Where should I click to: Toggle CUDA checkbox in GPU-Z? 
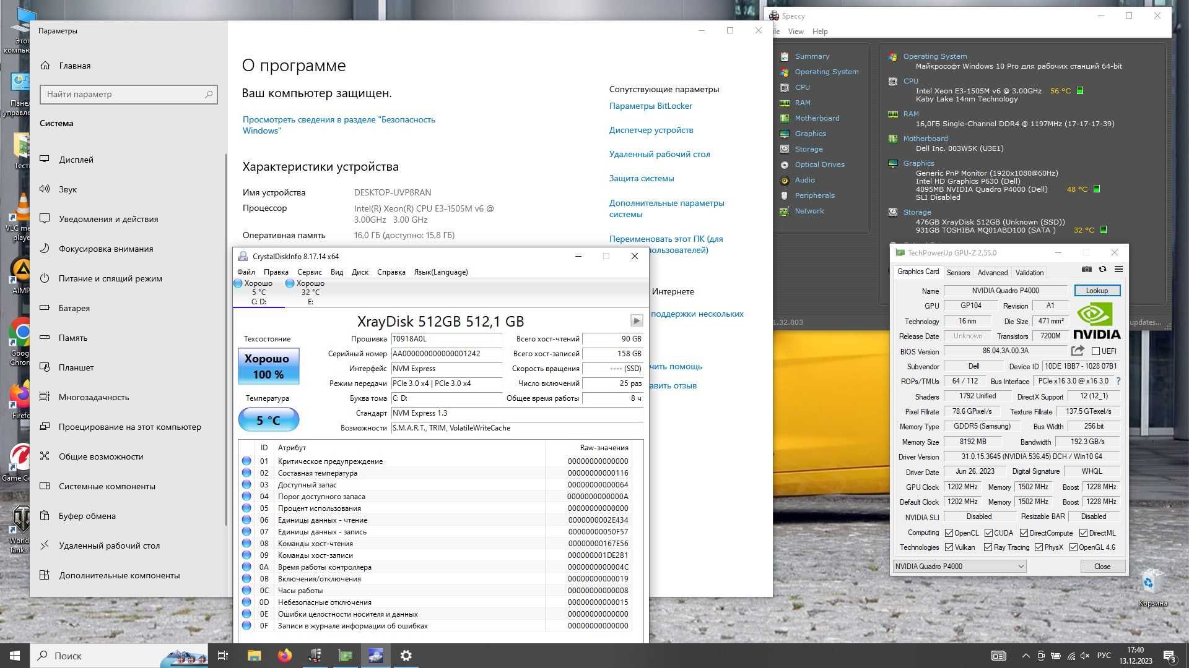point(987,532)
